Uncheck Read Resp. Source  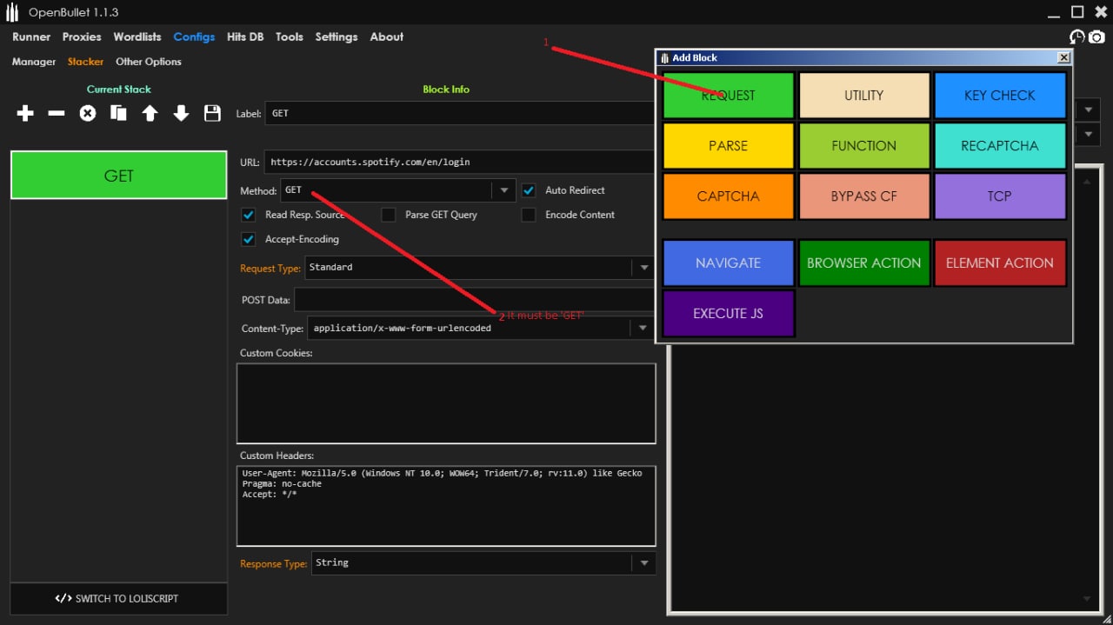[x=249, y=215]
